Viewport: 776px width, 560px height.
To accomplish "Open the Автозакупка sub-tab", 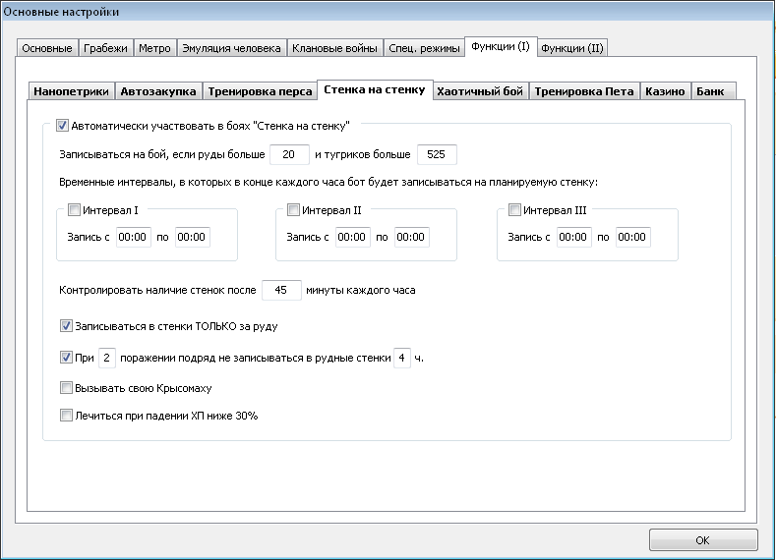I will click(158, 91).
